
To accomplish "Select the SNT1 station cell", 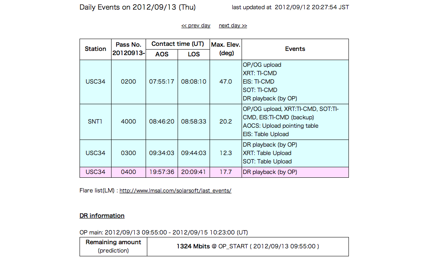I will [96, 122].
